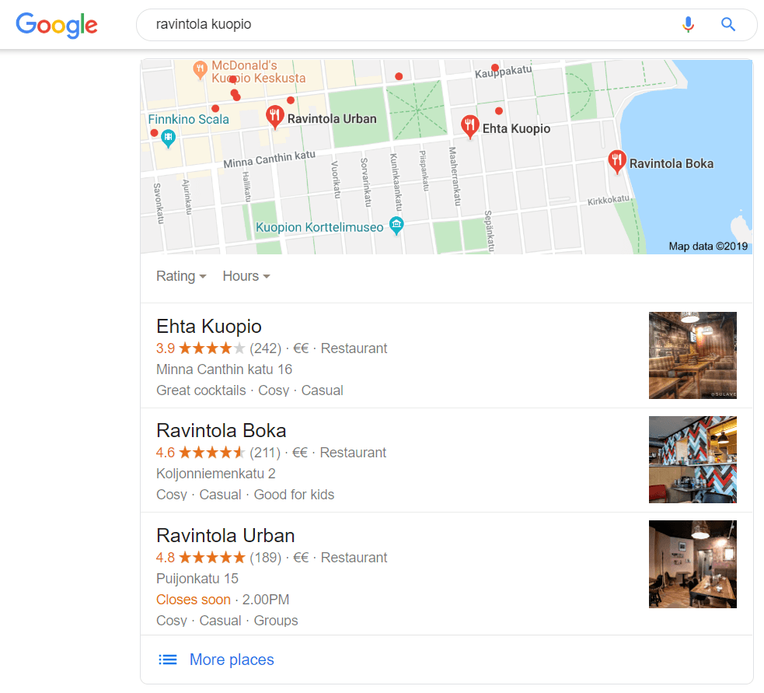Click Finnkino Scala cinema marker

168,138
